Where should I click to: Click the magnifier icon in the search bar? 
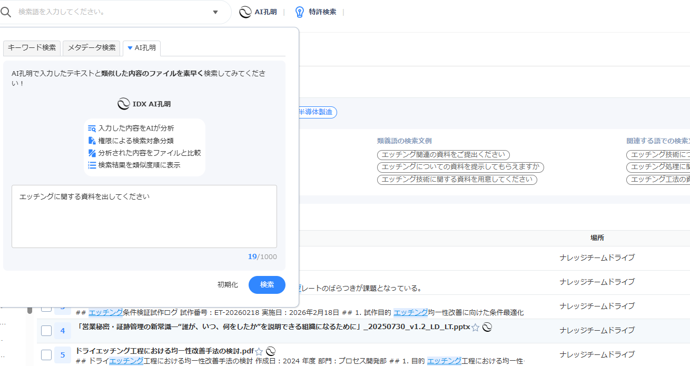(x=6, y=12)
